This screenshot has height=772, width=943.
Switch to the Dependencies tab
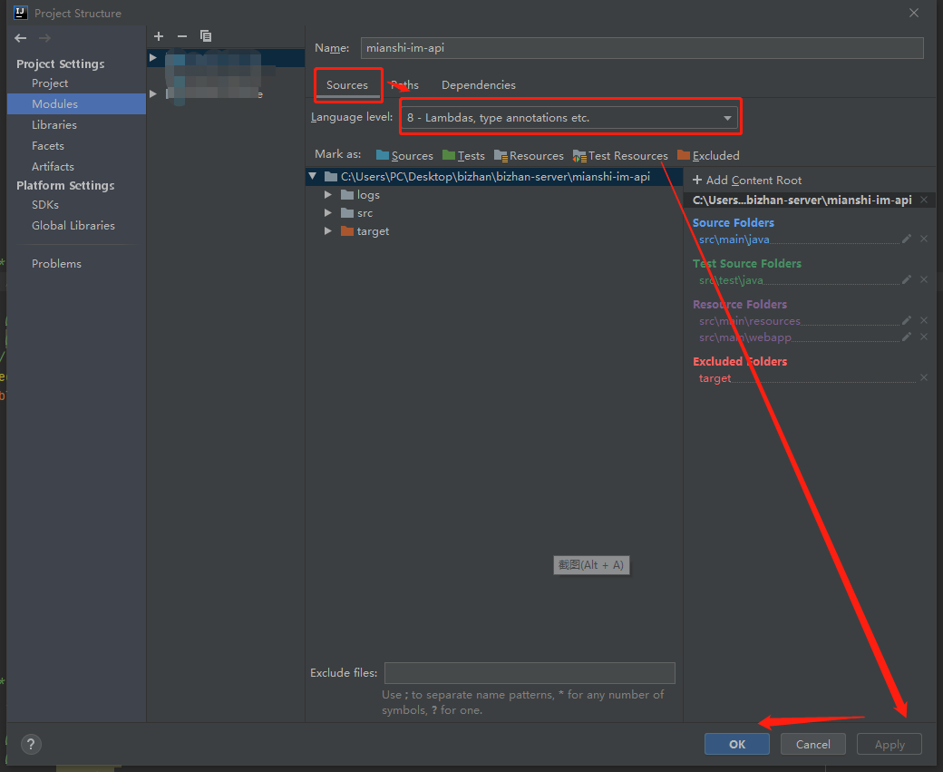(x=478, y=84)
